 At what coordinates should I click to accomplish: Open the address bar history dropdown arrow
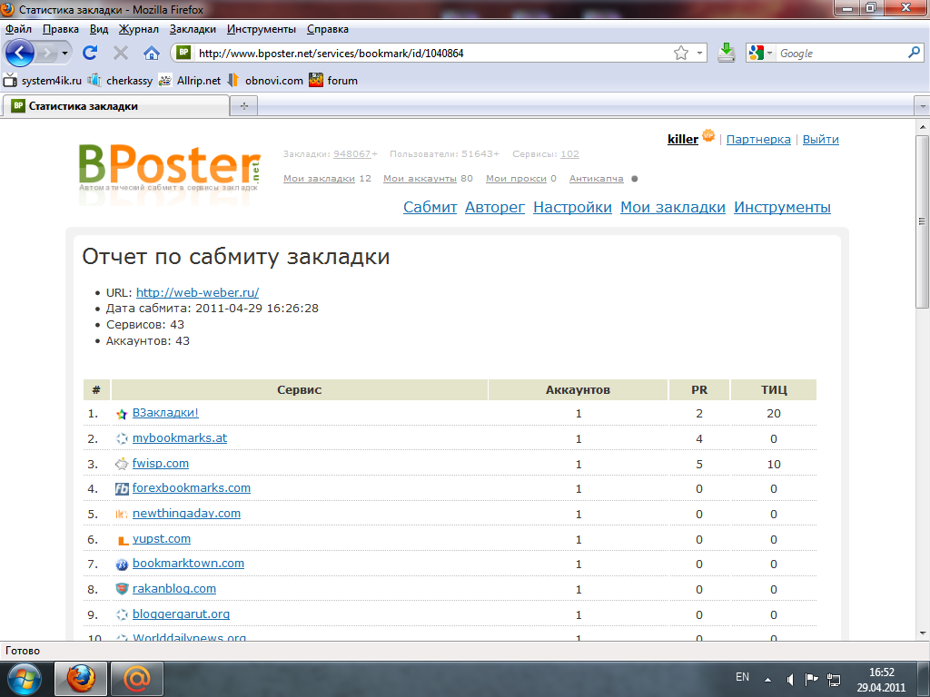click(x=700, y=54)
